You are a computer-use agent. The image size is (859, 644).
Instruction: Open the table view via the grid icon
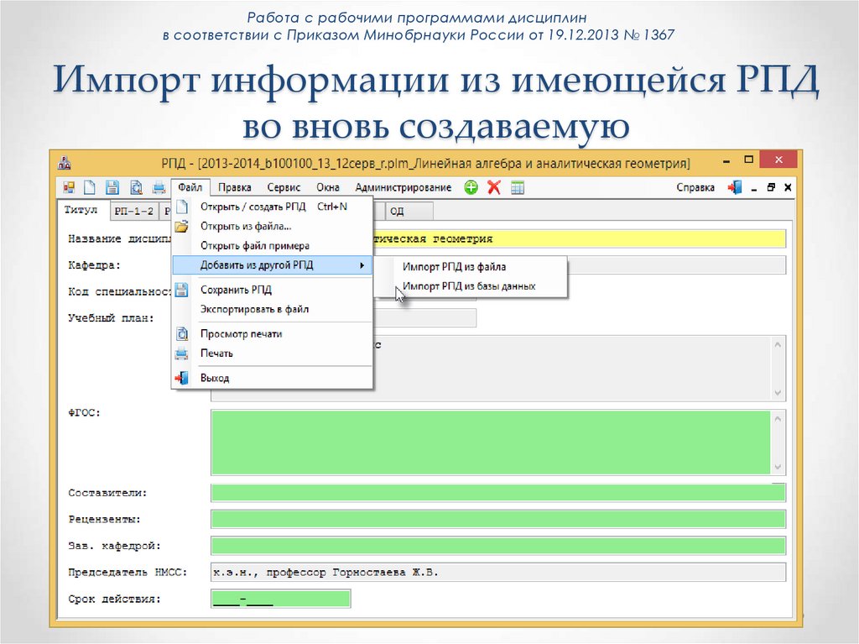517,186
